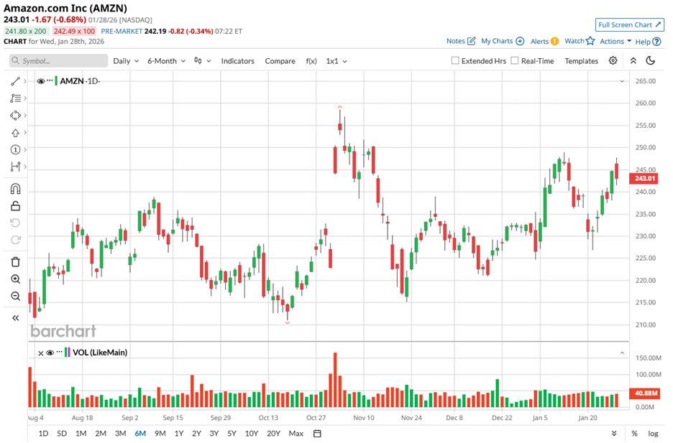Select the trend line drawing tool
The width and height of the screenshot is (673, 443).
(x=15, y=81)
